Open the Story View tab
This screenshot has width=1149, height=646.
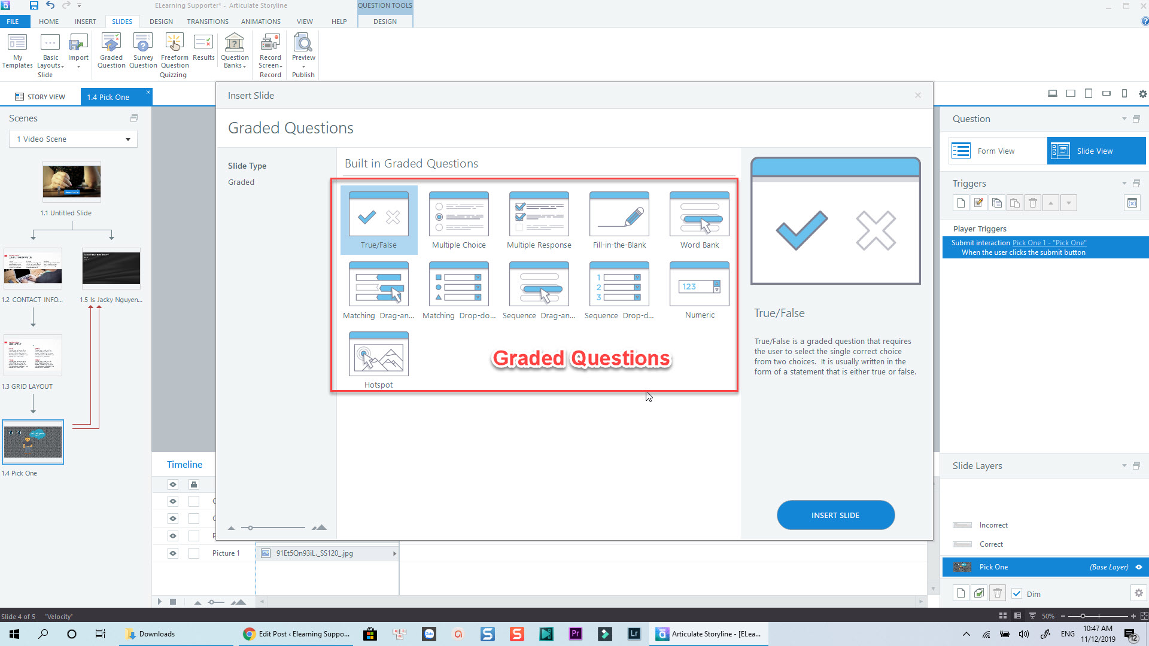40,97
